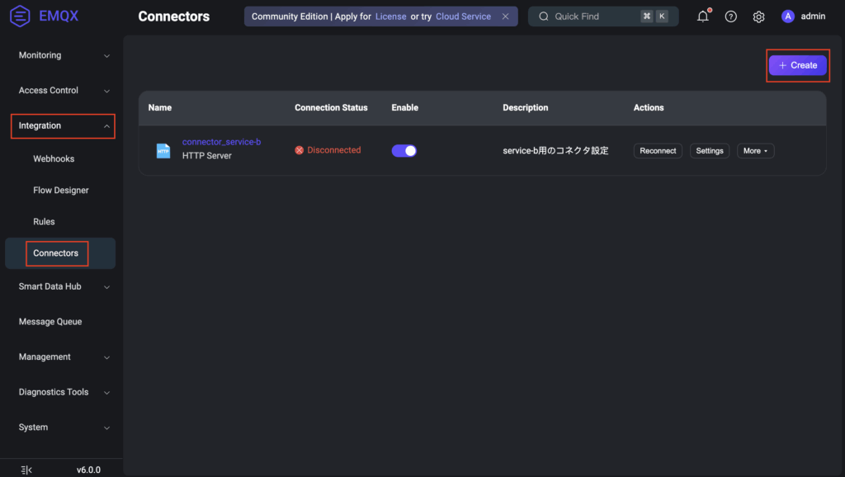
Task: Open the More dropdown for connector
Action: [x=755, y=151]
